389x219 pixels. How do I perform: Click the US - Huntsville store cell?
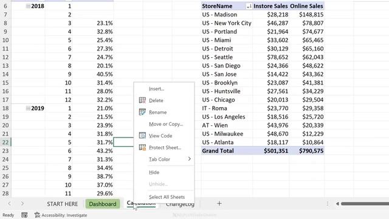[x=227, y=91]
